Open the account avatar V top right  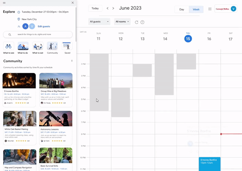[x=234, y=9]
